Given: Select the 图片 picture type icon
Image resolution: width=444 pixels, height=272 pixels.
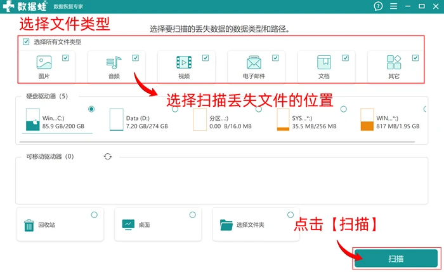Looking at the screenshot, I should pos(44,62).
